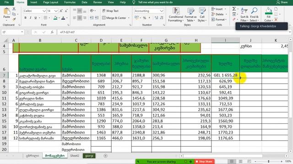This screenshot has width=293, height=164.
Task: Open Sort & Filter
Action: (244, 15)
